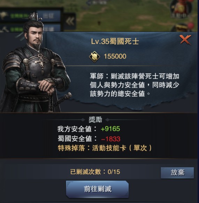Viewport: 199px width, 203px height.
Task: Select the blurred 出征 button at top left
Action: (48, 16)
